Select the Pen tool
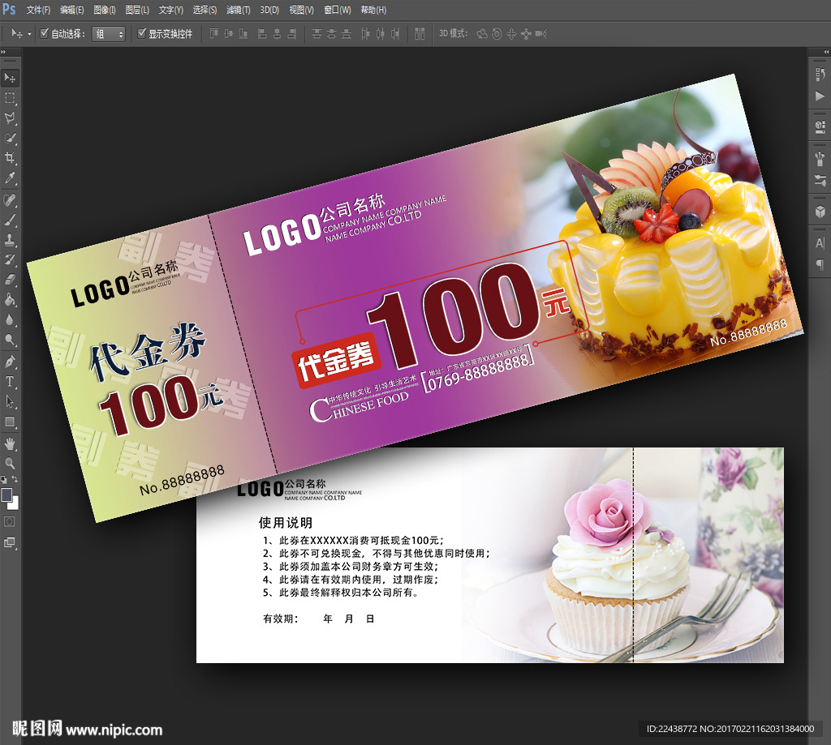Screen dimensions: 831x745 11,361
